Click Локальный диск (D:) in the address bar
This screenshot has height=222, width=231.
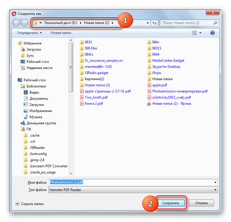61,23
